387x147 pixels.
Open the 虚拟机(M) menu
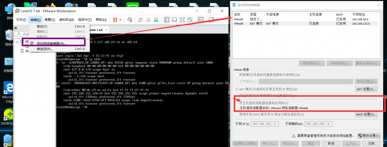(66, 20)
